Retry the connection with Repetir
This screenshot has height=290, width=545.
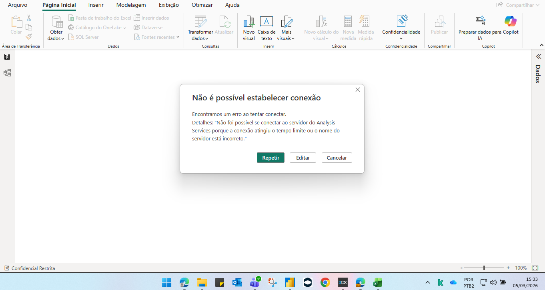pos(270,158)
